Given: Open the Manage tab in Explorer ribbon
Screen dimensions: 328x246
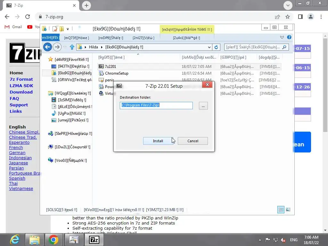Looking at the screenshot, I should coord(186,38).
